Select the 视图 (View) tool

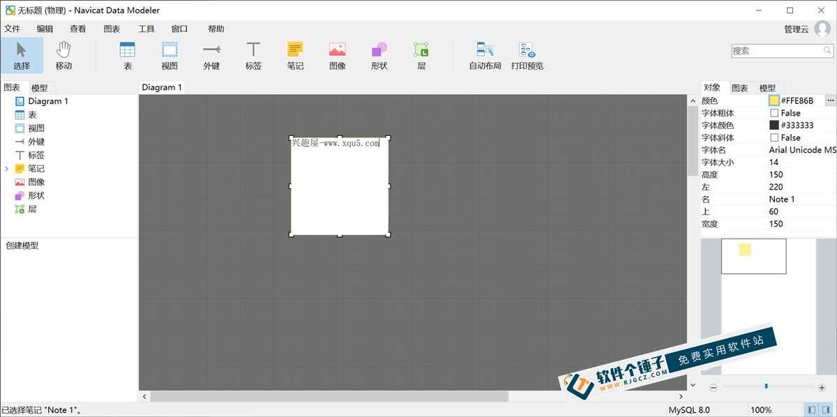[169, 55]
